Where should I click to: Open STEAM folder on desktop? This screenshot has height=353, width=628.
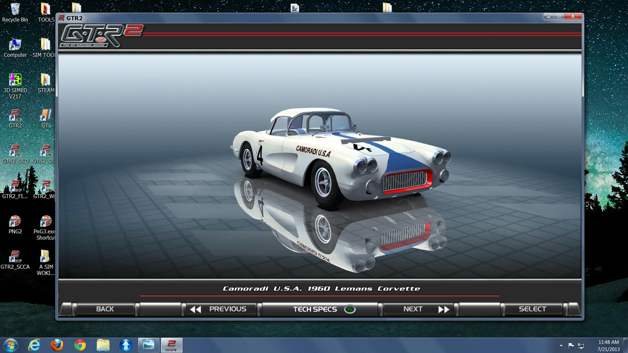click(46, 83)
